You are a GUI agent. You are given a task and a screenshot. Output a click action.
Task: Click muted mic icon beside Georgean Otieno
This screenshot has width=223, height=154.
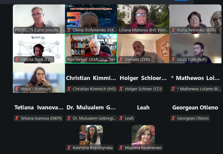pos(173,118)
